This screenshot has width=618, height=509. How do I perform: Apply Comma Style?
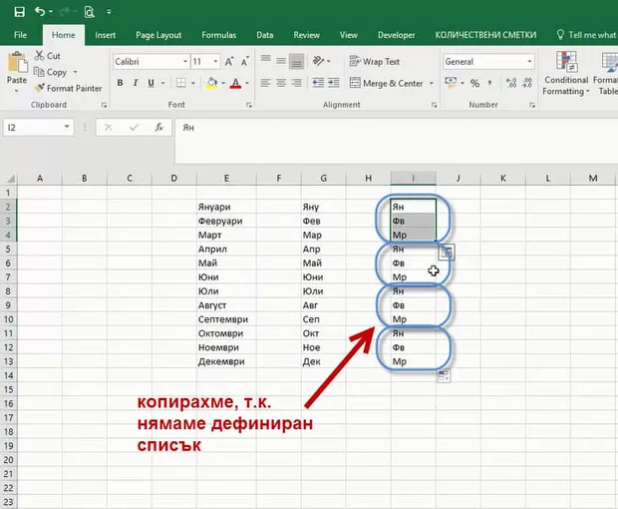coord(489,83)
